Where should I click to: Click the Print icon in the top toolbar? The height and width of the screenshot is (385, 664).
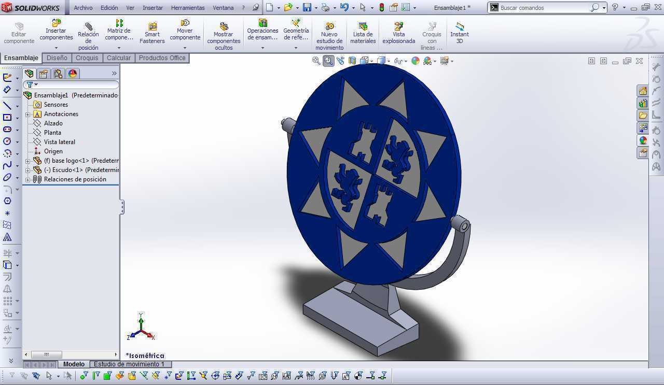click(x=325, y=7)
